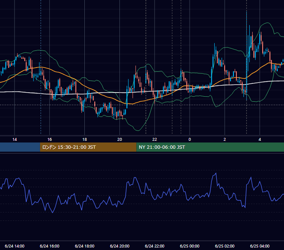284x250 pixels.
Task: Click the 6/24 22:00 date label
Action: tap(155, 246)
